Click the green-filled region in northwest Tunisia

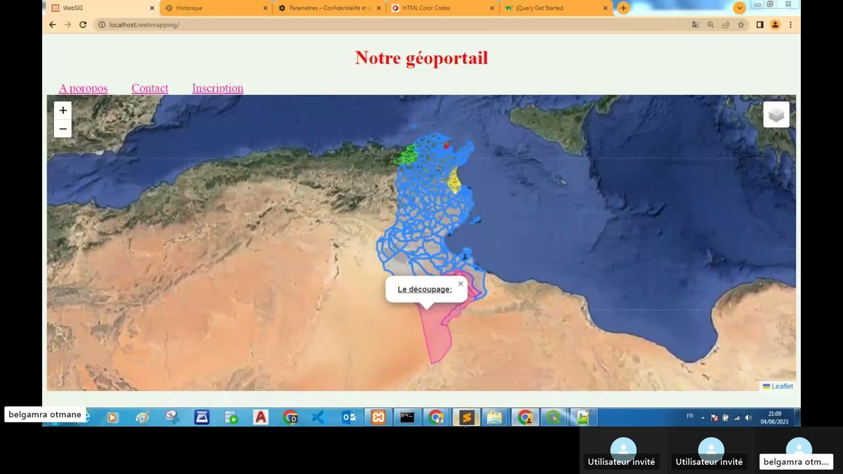(408, 156)
